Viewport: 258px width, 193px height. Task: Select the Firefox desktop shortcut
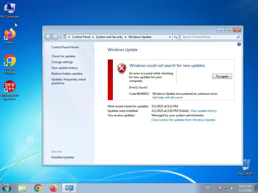coord(10,36)
